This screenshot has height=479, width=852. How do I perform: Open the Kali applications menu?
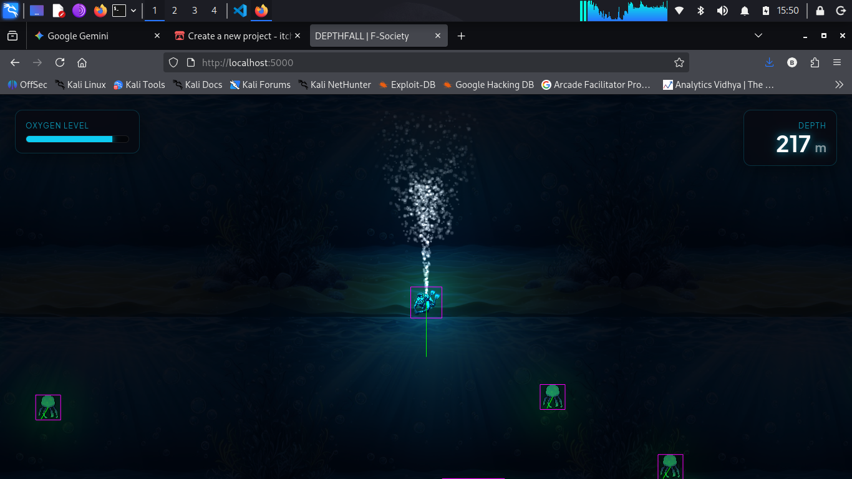click(x=11, y=11)
